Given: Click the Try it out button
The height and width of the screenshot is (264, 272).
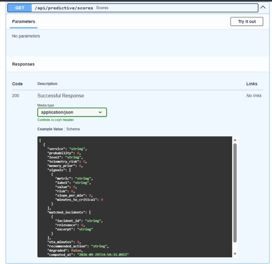Looking at the screenshot, I should tap(247, 22).
